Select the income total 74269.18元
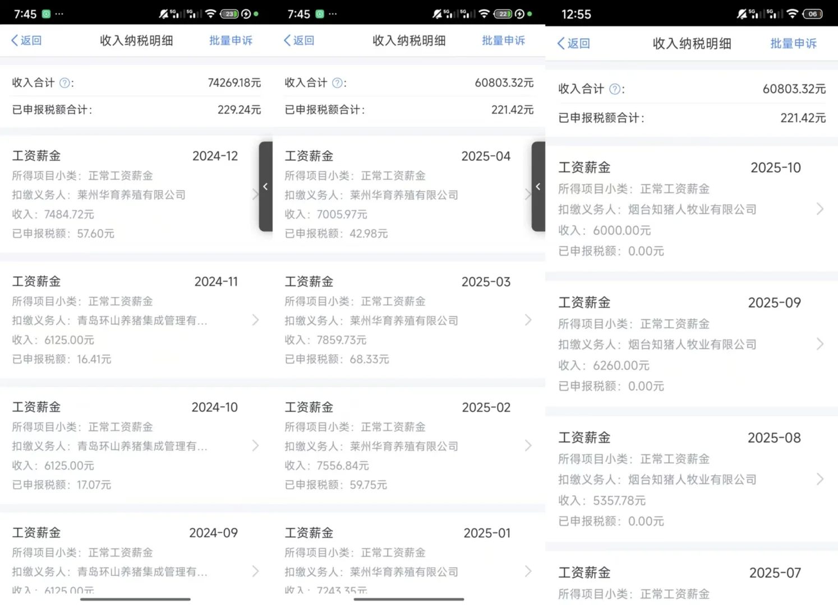 [234, 83]
